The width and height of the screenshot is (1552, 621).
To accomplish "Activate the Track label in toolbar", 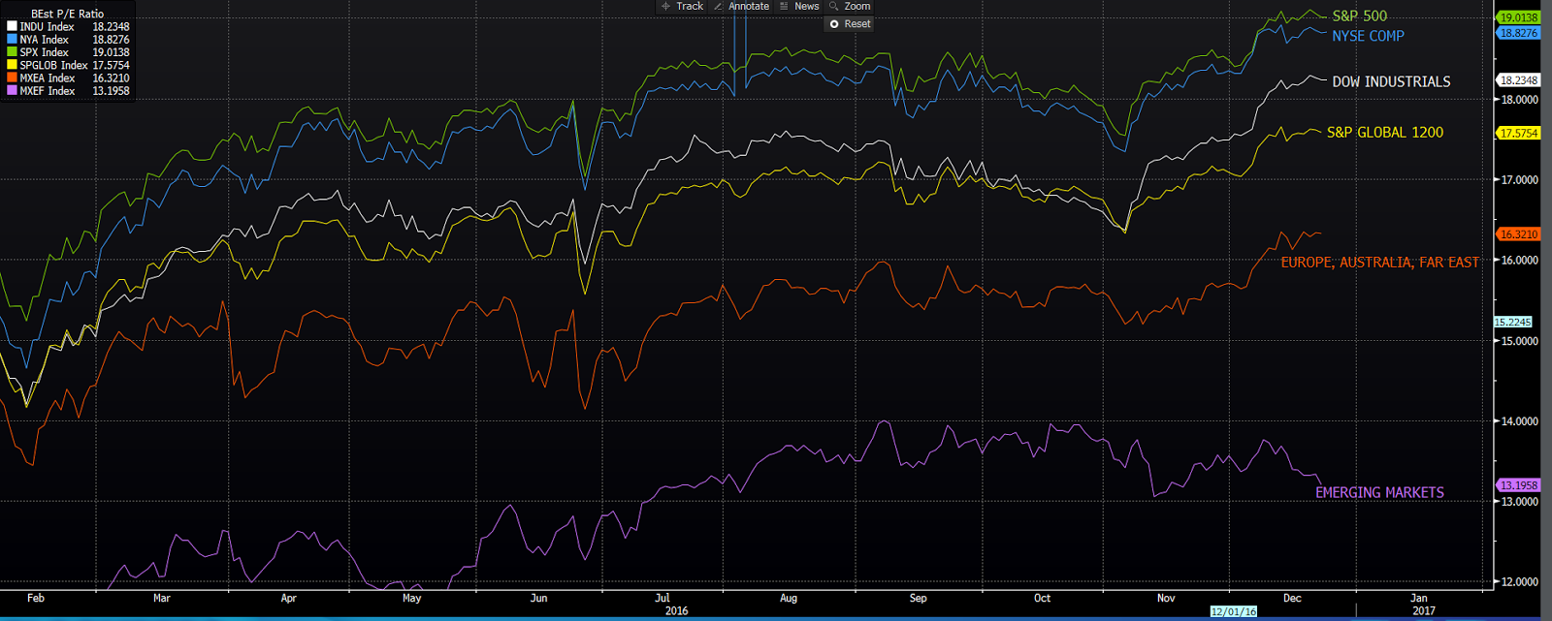I will point(690,6).
